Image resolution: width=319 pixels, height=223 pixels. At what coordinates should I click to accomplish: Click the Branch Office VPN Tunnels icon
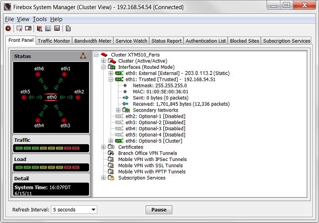point(112,153)
